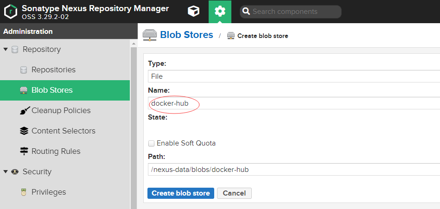Click the Blob Stores header icon
440x209 pixels.
pyautogui.click(x=150, y=35)
